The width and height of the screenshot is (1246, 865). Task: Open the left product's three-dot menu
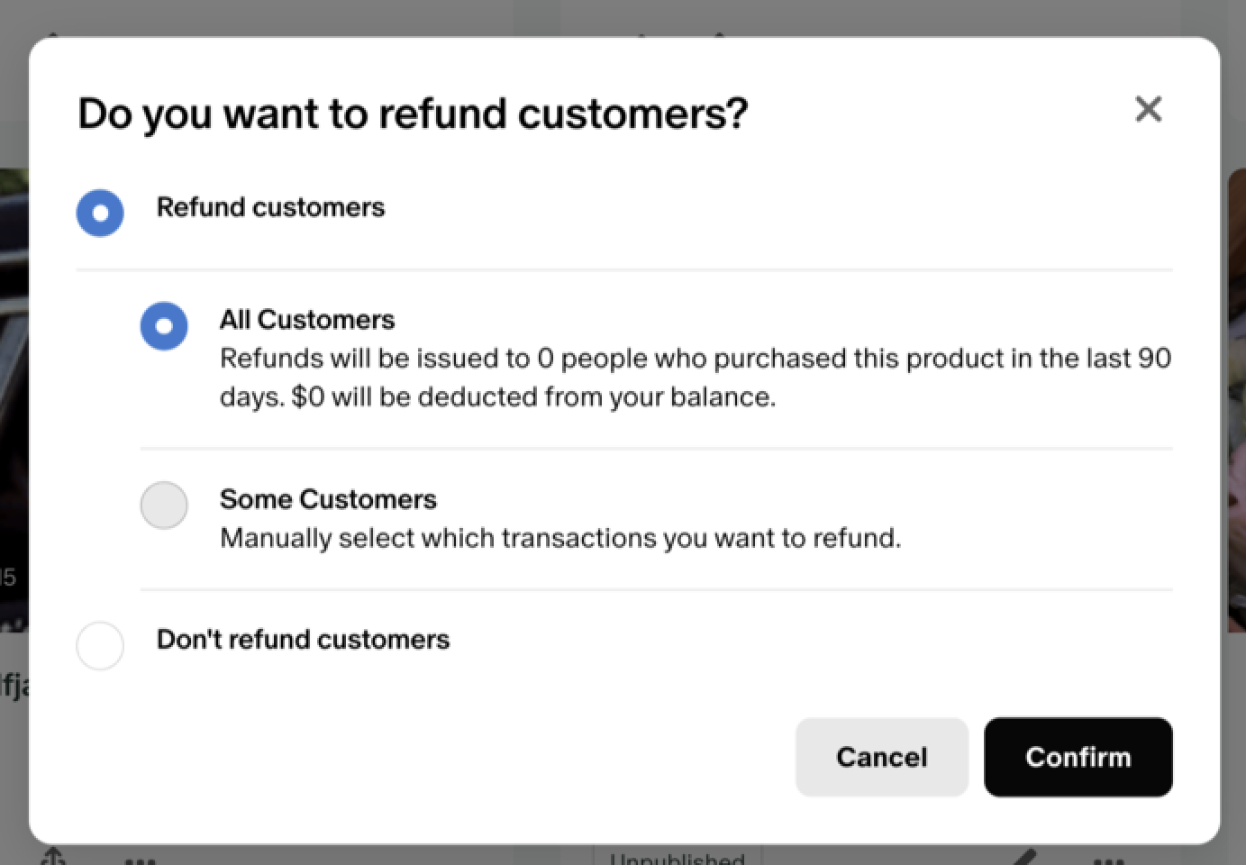140,860
